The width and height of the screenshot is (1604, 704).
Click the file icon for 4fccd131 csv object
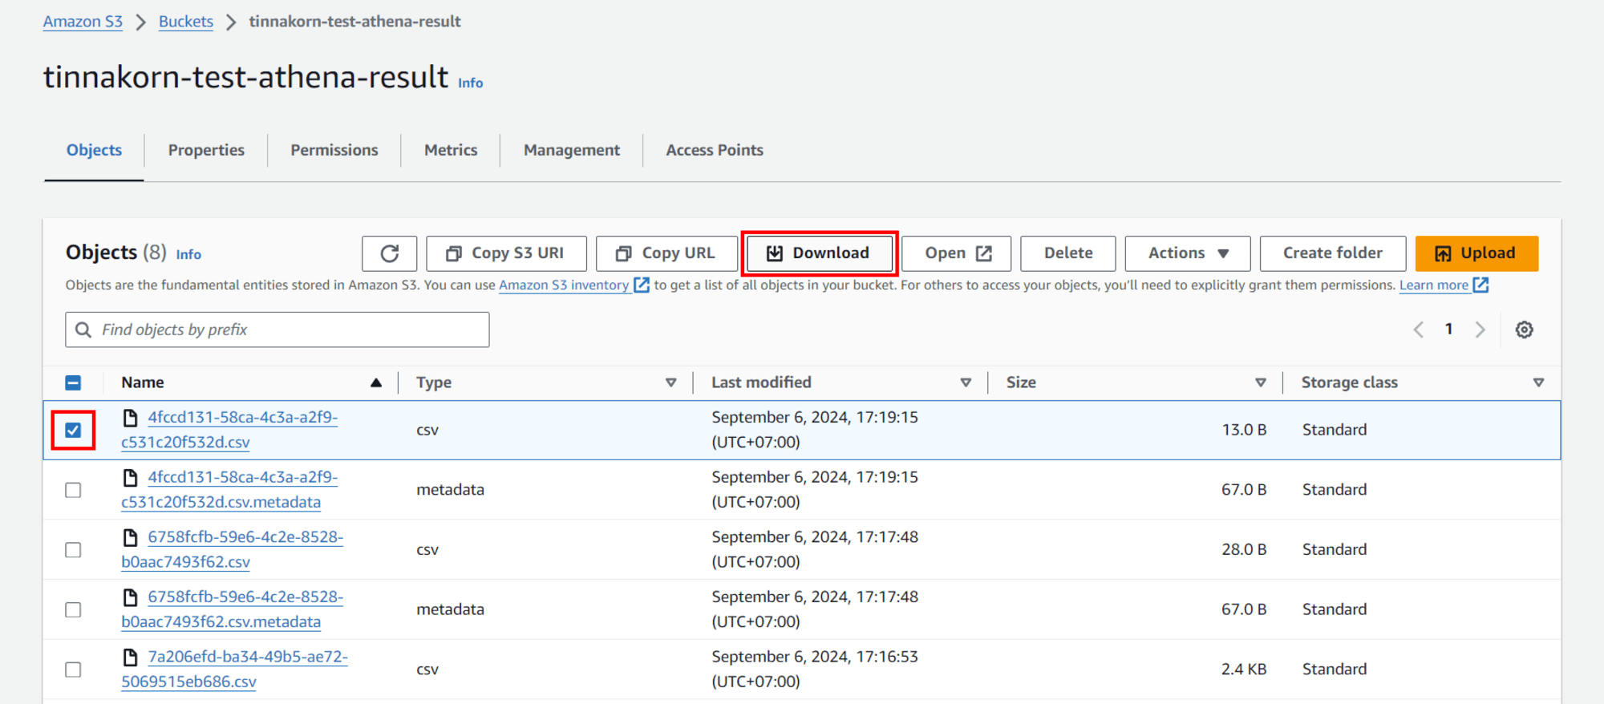tap(130, 418)
